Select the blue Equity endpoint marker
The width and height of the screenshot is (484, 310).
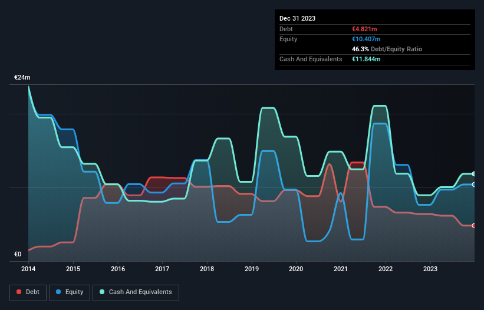[x=474, y=184]
